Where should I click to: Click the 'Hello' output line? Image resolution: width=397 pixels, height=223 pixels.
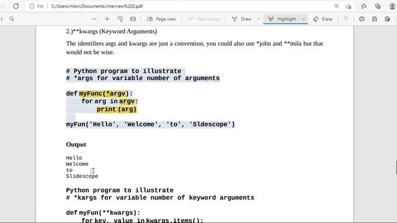tap(74, 158)
